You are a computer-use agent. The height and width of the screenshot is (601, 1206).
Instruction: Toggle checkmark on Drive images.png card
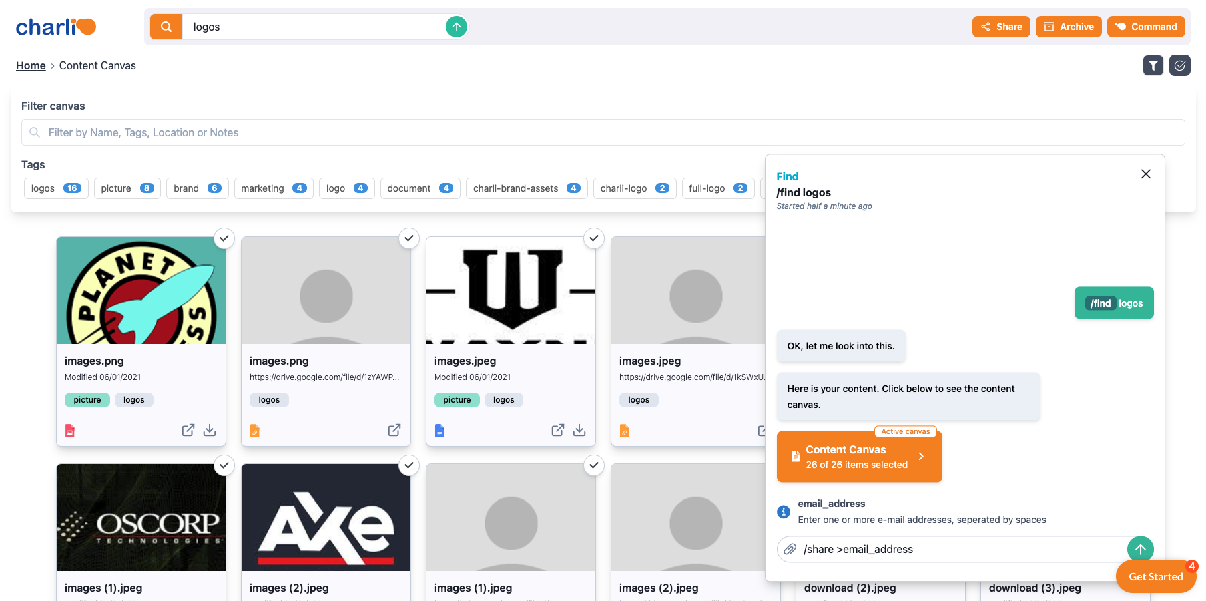click(x=409, y=238)
